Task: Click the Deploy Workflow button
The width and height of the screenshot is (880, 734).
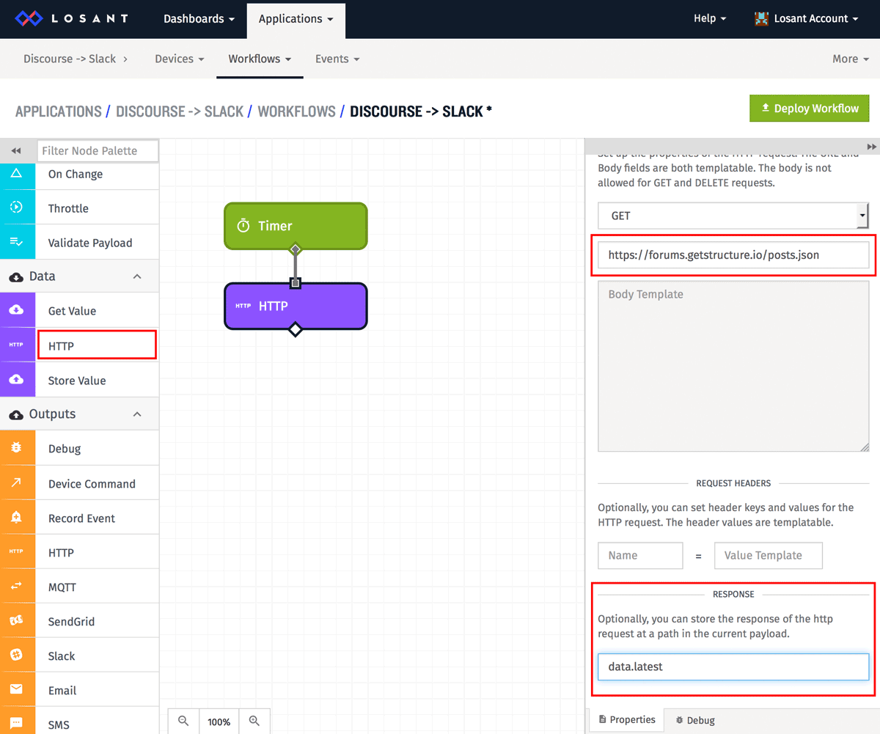Action: click(x=810, y=108)
